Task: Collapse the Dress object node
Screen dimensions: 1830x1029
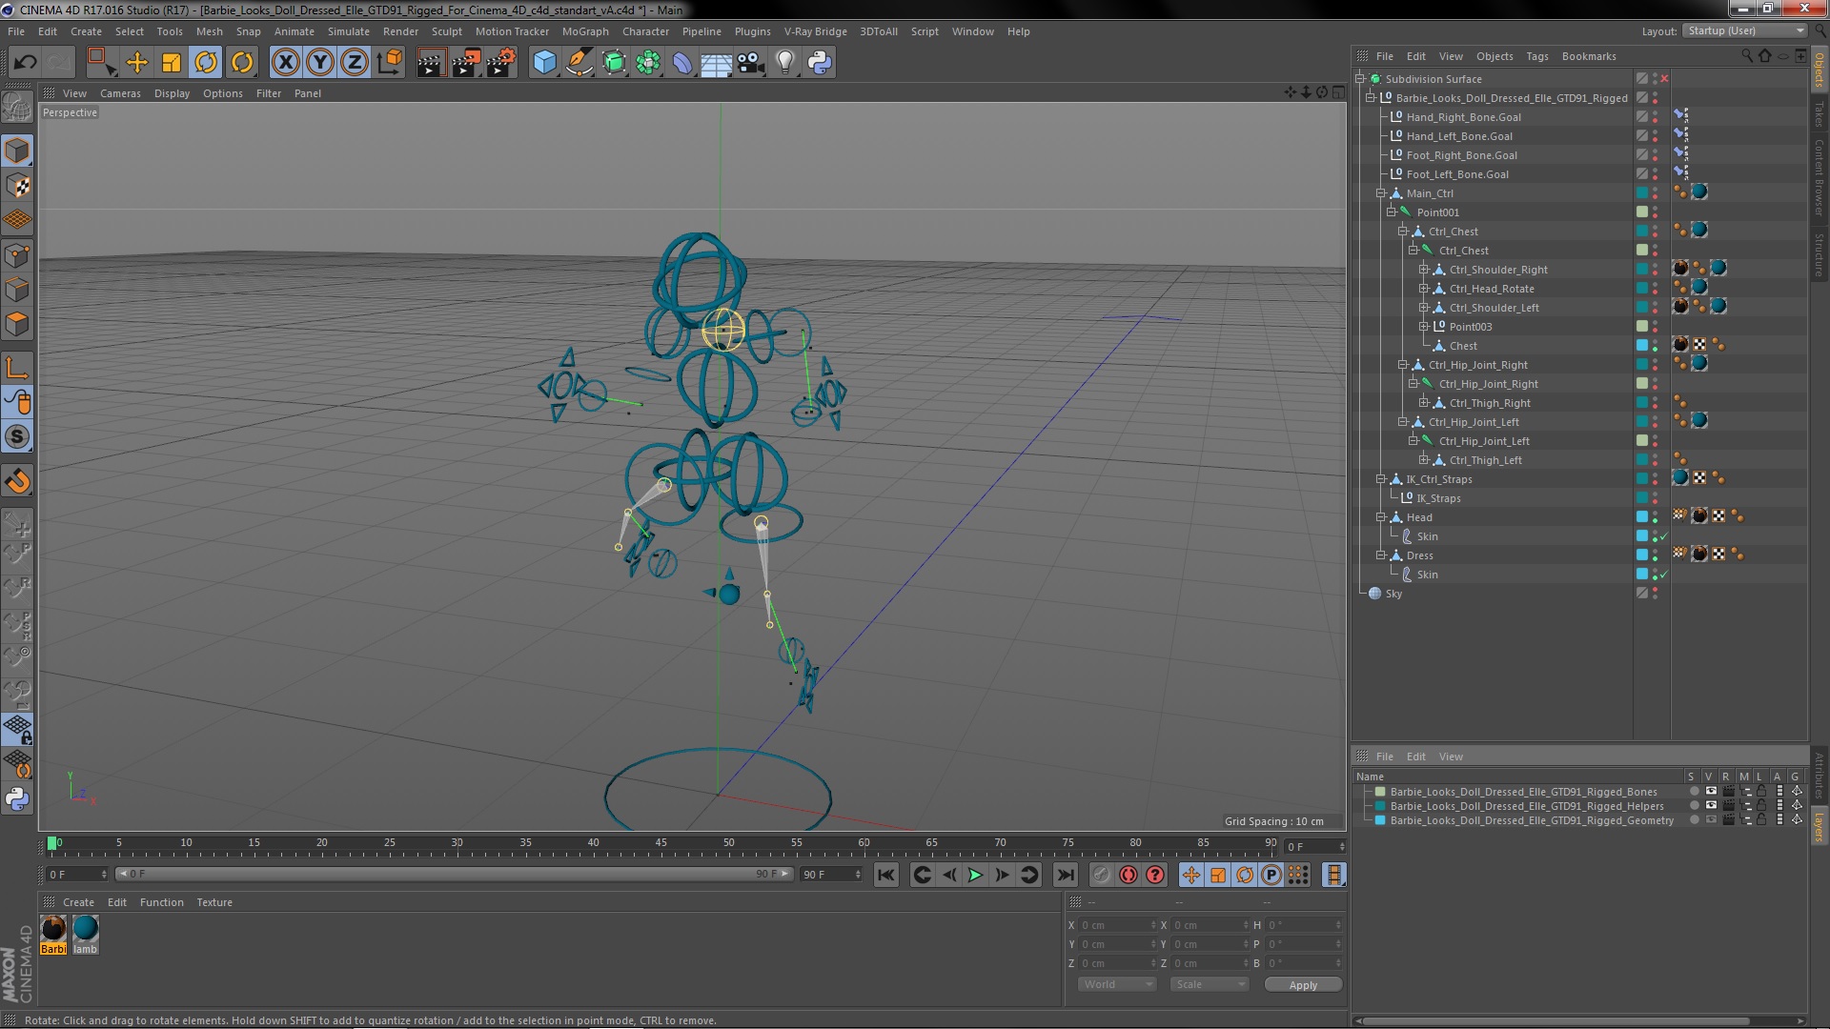Action: tap(1380, 555)
